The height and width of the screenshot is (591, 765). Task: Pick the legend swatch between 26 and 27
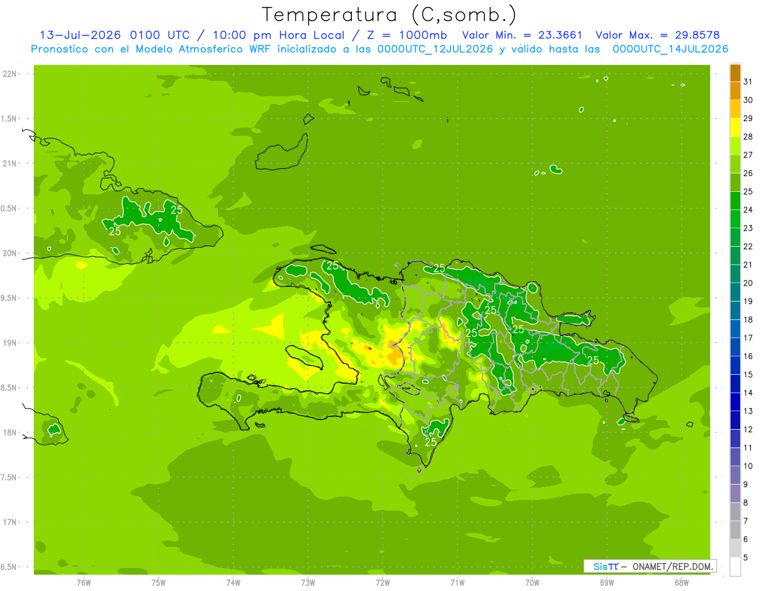(x=735, y=164)
